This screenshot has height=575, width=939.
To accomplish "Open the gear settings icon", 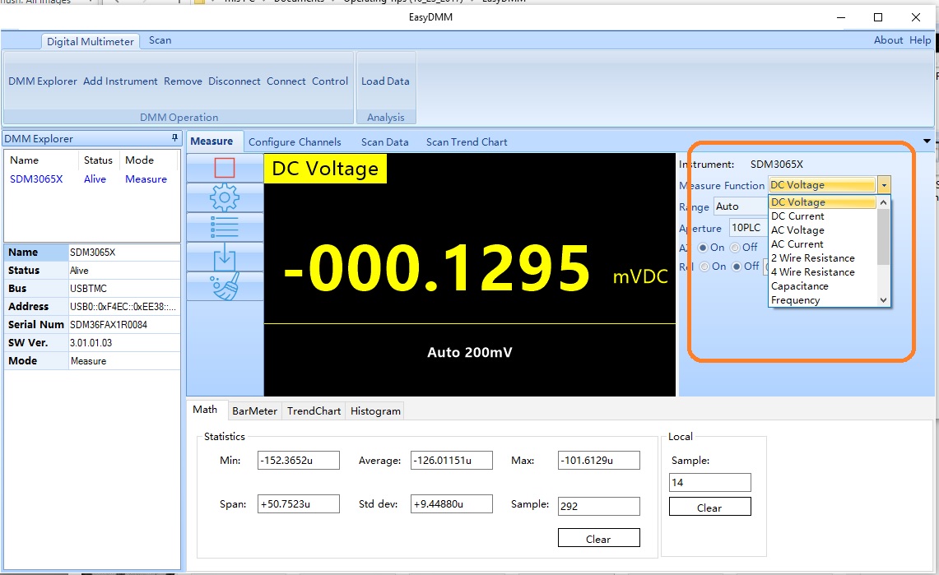I will 225,197.
